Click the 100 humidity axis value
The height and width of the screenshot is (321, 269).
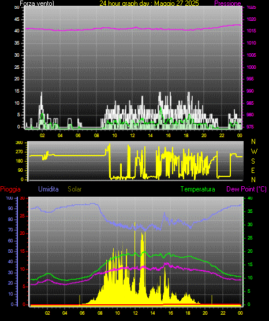[x=9, y=198]
